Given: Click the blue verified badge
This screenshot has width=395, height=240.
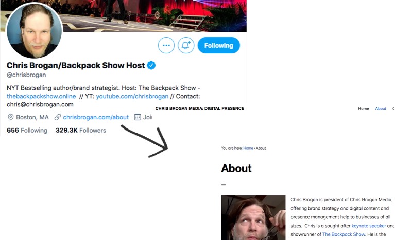Looking at the screenshot, I should click(151, 65).
